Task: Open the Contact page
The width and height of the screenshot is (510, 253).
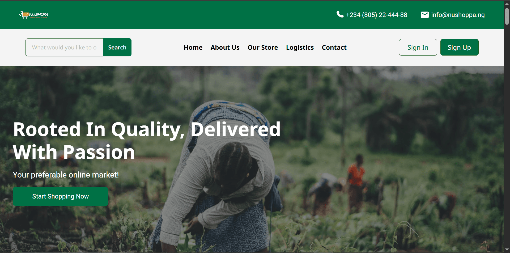Action: point(334,48)
